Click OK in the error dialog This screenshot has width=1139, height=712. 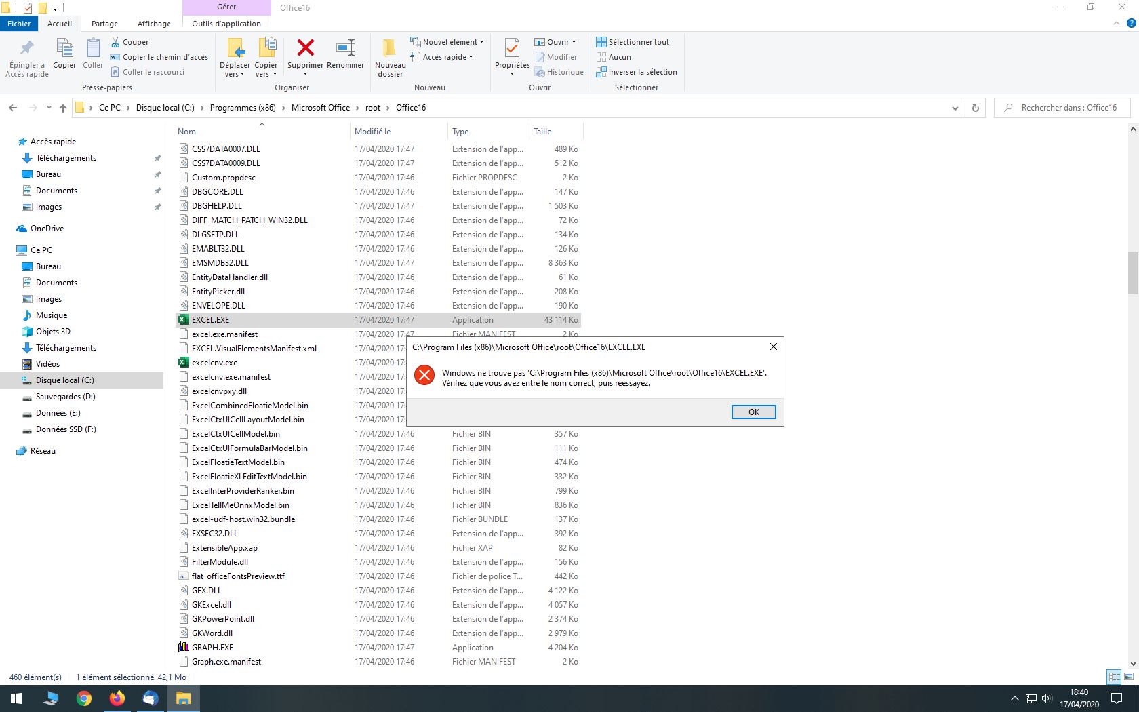coord(753,412)
